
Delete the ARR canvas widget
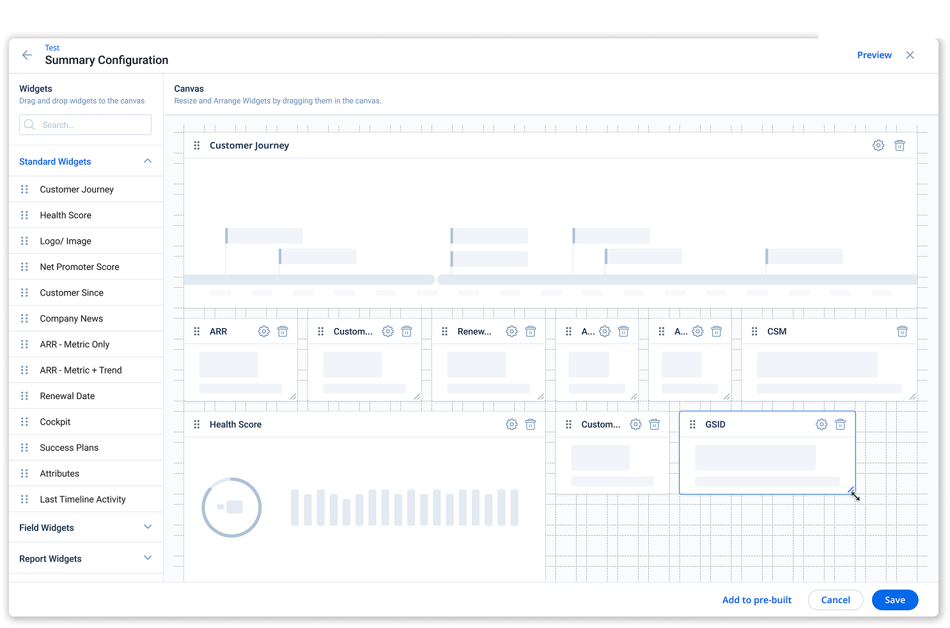coord(283,331)
